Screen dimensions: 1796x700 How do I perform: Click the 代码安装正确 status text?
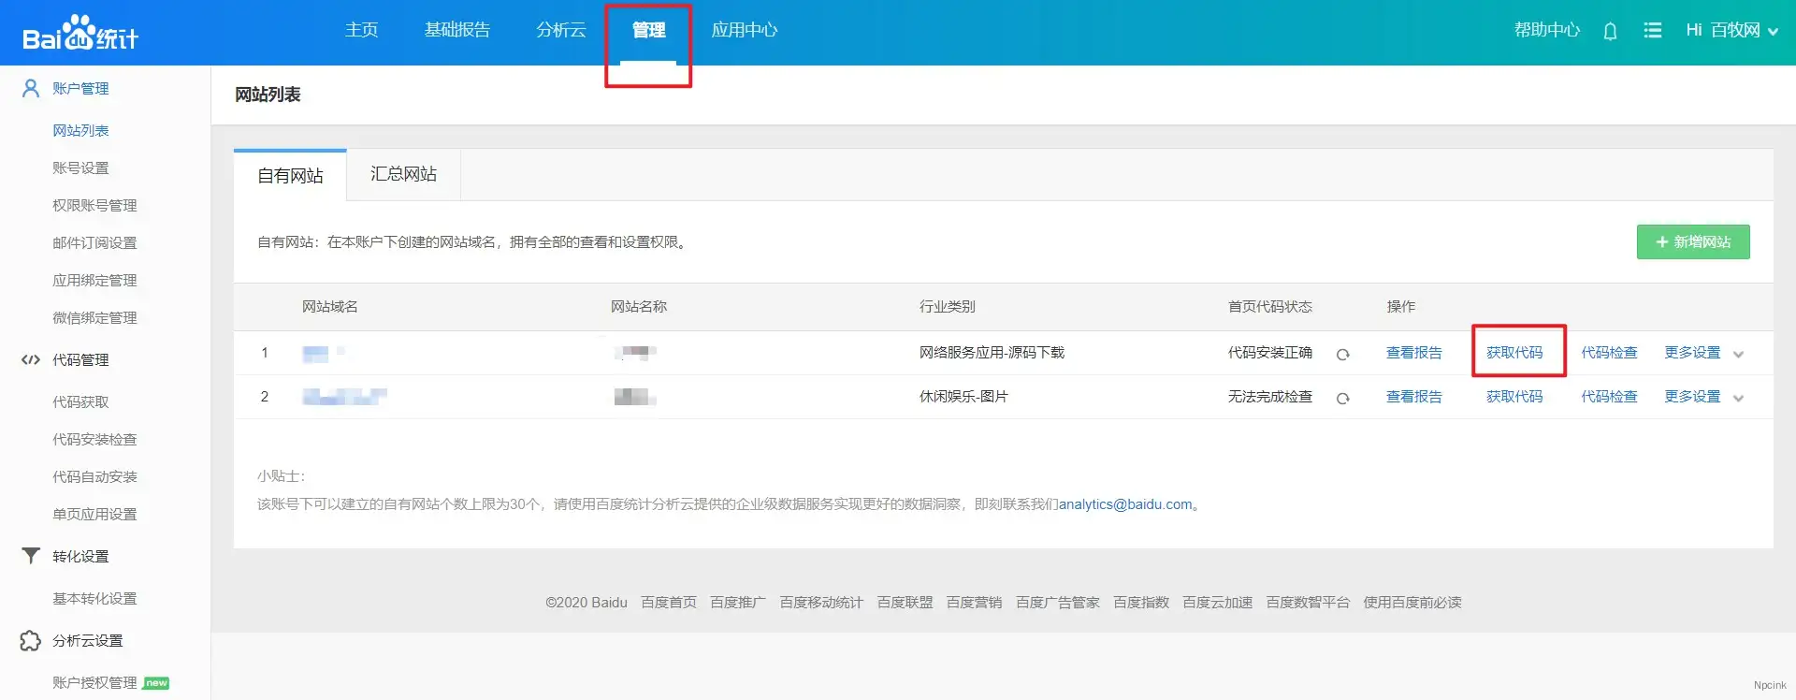[1270, 353]
